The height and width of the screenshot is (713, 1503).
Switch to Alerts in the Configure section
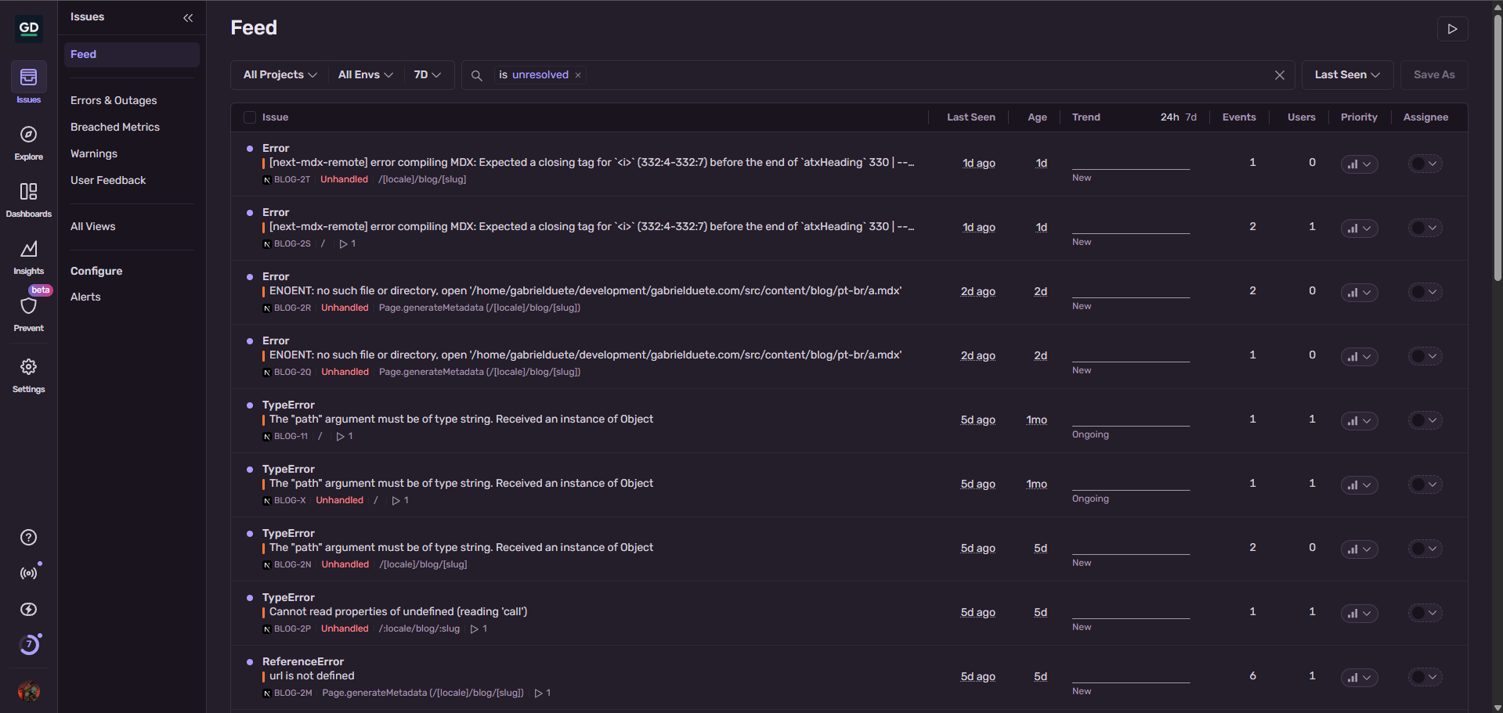85,297
